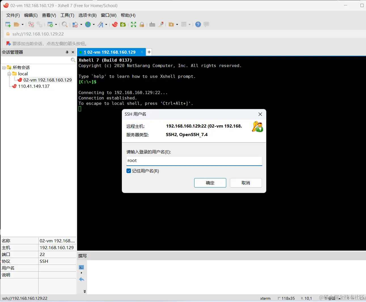Click the New Session toolbar icon
This screenshot has height=302, width=366.
point(8,24)
